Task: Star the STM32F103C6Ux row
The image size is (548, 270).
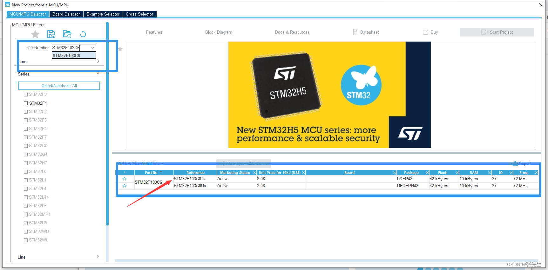Action: tap(125, 186)
